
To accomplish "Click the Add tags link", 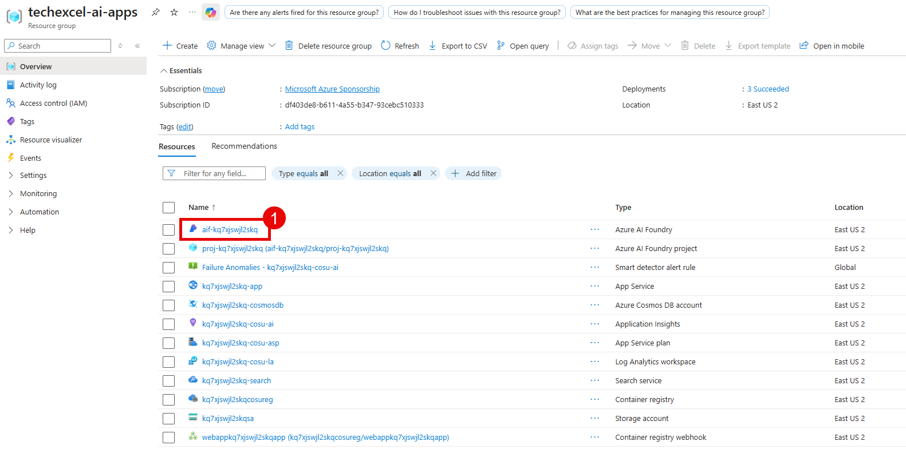I will coord(300,126).
